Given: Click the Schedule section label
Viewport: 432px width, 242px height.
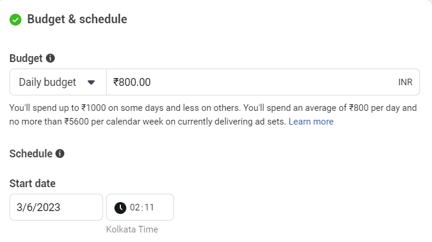Looking at the screenshot, I should point(31,154).
